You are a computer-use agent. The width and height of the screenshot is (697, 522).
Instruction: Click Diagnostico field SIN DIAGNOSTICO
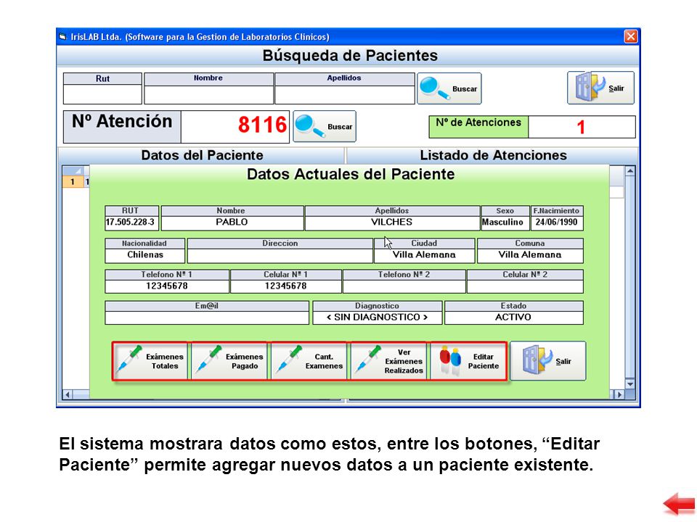[x=378, y=318]
